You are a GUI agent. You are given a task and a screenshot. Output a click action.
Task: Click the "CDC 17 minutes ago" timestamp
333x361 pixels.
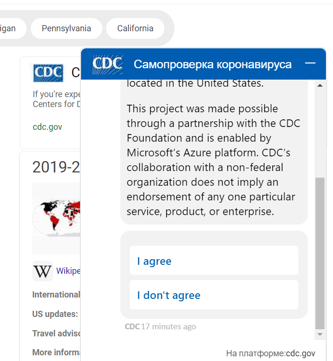(x=160, y=326)
